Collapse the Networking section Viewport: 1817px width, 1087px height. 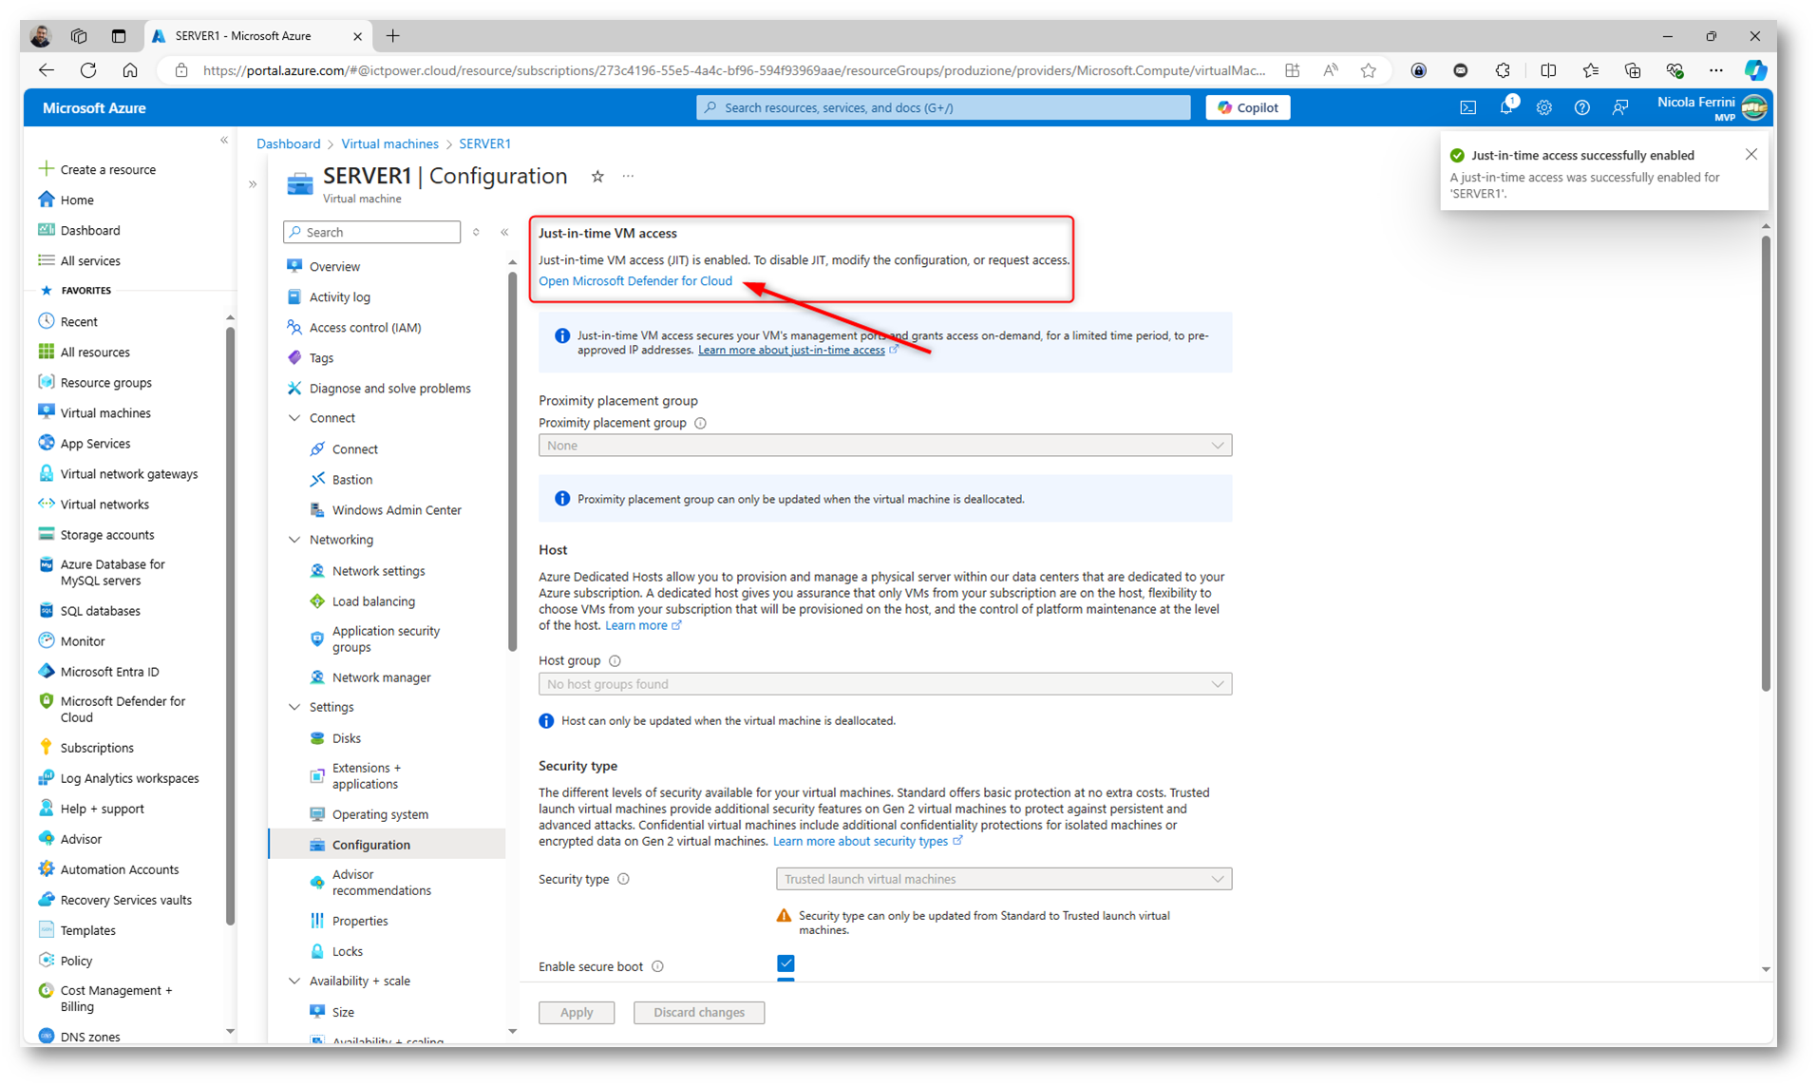tap(294, 541)
